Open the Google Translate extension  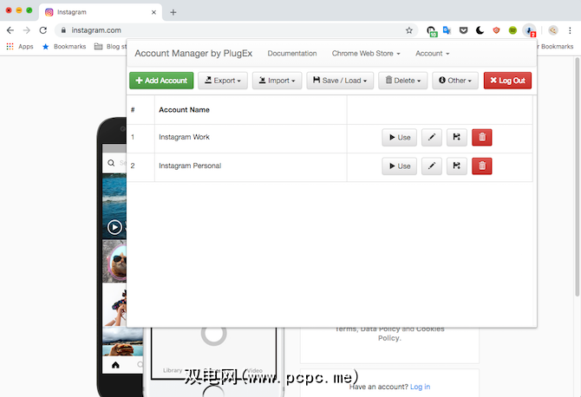[x=447, y=30]
